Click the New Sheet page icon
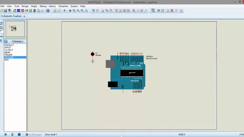 tap(168, 11)
